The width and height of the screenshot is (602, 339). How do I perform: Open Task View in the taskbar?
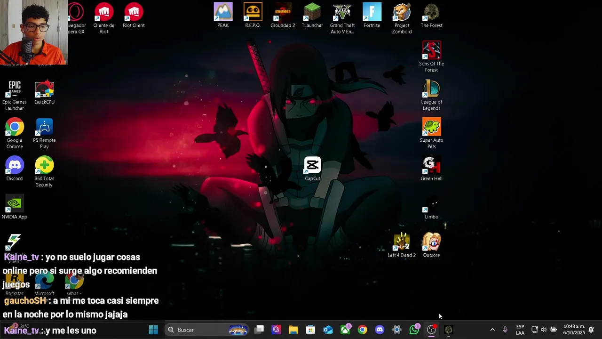259,330
